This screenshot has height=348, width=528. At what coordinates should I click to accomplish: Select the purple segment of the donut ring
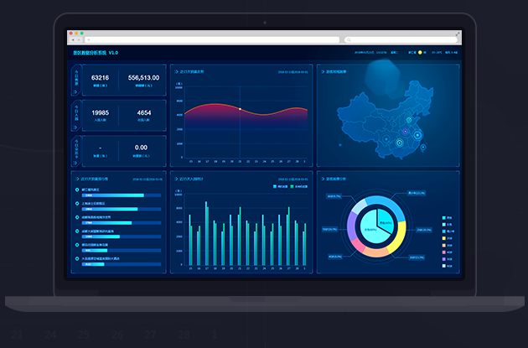[351, 226]
